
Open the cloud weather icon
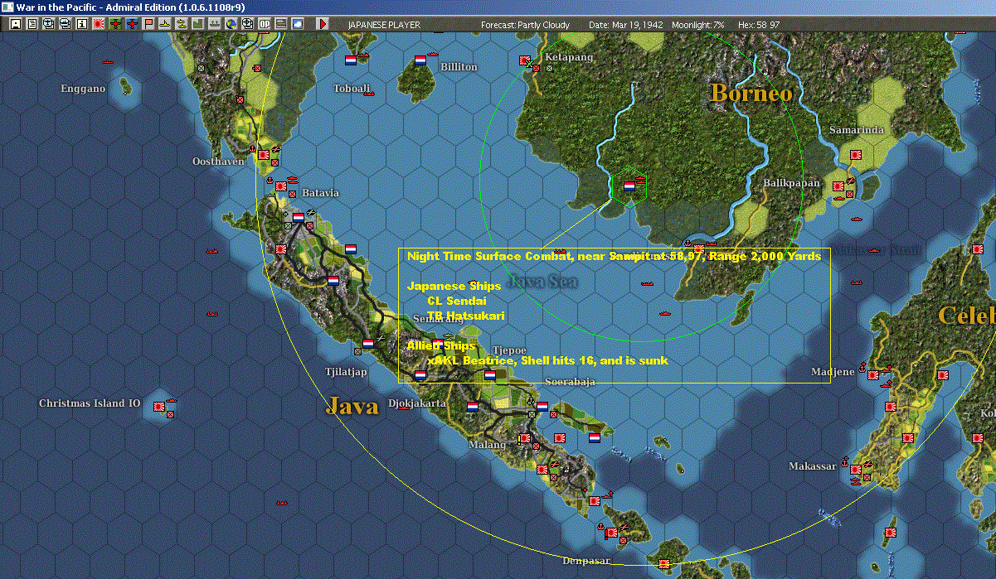298,24
